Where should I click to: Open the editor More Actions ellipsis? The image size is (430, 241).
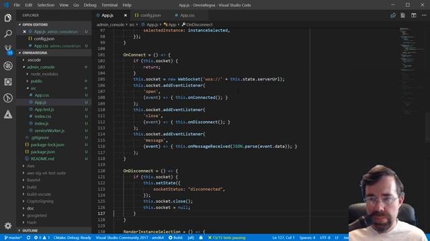tap(424, 15)
